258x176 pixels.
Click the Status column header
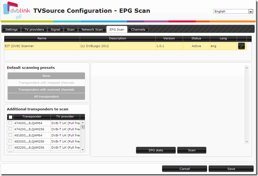(197, 38)
